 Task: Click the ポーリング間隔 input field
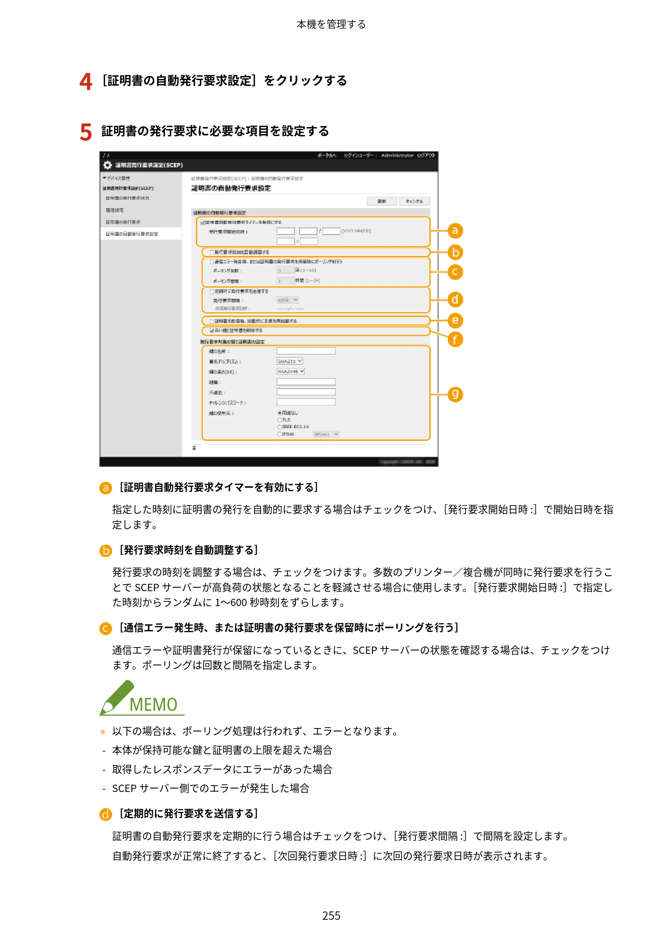coord(285,280)
